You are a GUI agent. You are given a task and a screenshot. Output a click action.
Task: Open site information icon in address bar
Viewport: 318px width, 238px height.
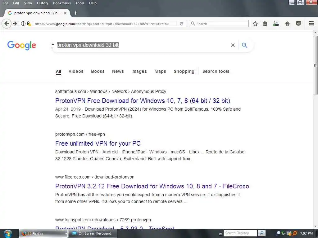(x=23, y=24)
